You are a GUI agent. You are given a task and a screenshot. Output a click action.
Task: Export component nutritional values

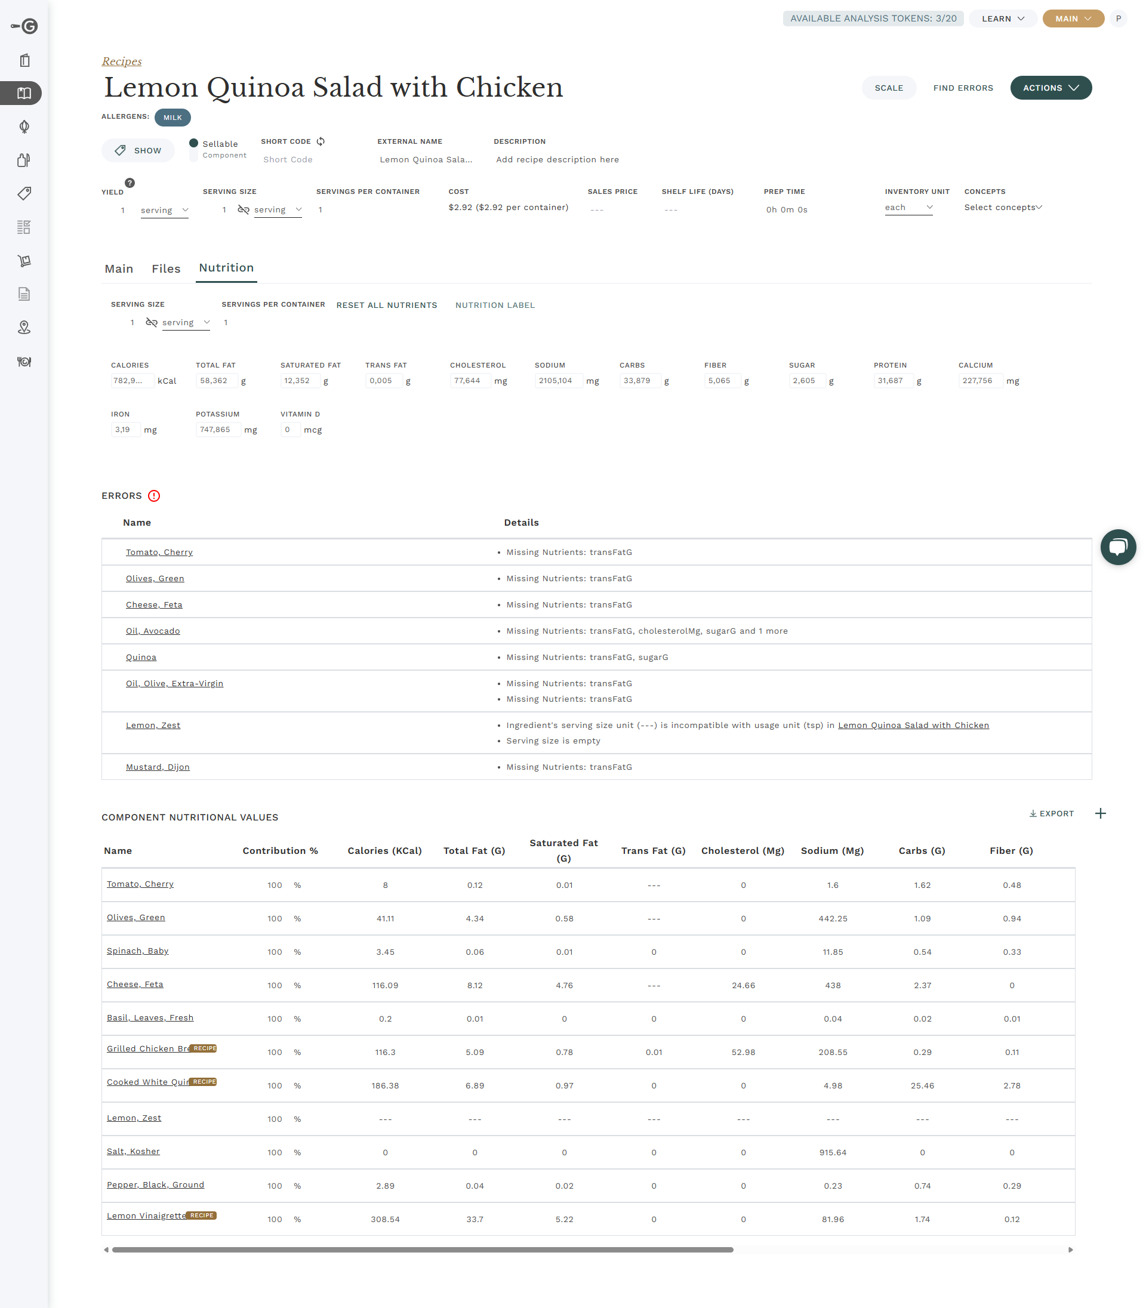1050,813
